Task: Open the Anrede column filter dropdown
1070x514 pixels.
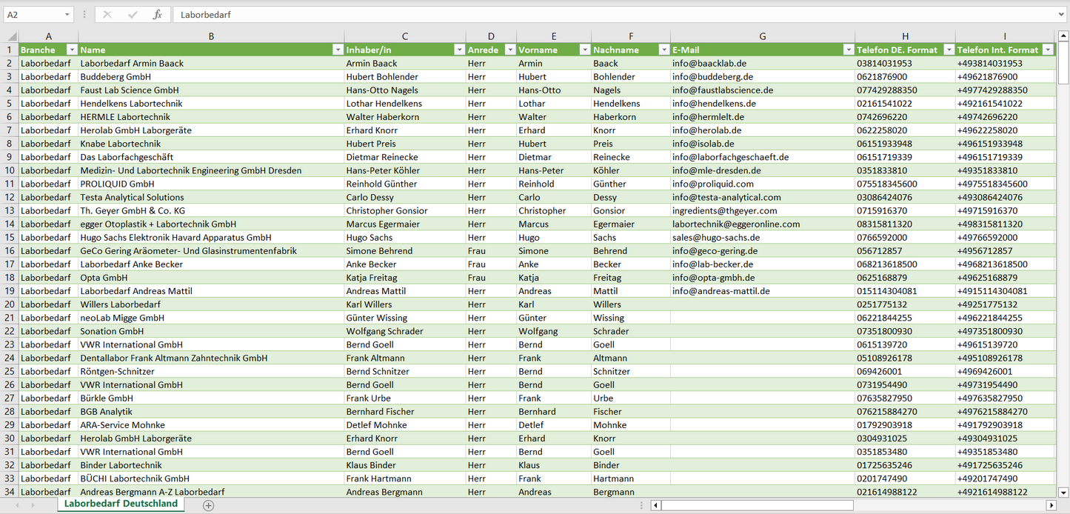Action: (509, 50)
